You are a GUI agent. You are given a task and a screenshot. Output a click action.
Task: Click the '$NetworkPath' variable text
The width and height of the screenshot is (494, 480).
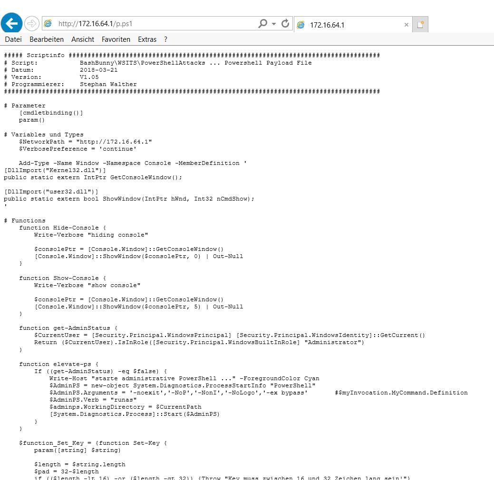point(41,142)
